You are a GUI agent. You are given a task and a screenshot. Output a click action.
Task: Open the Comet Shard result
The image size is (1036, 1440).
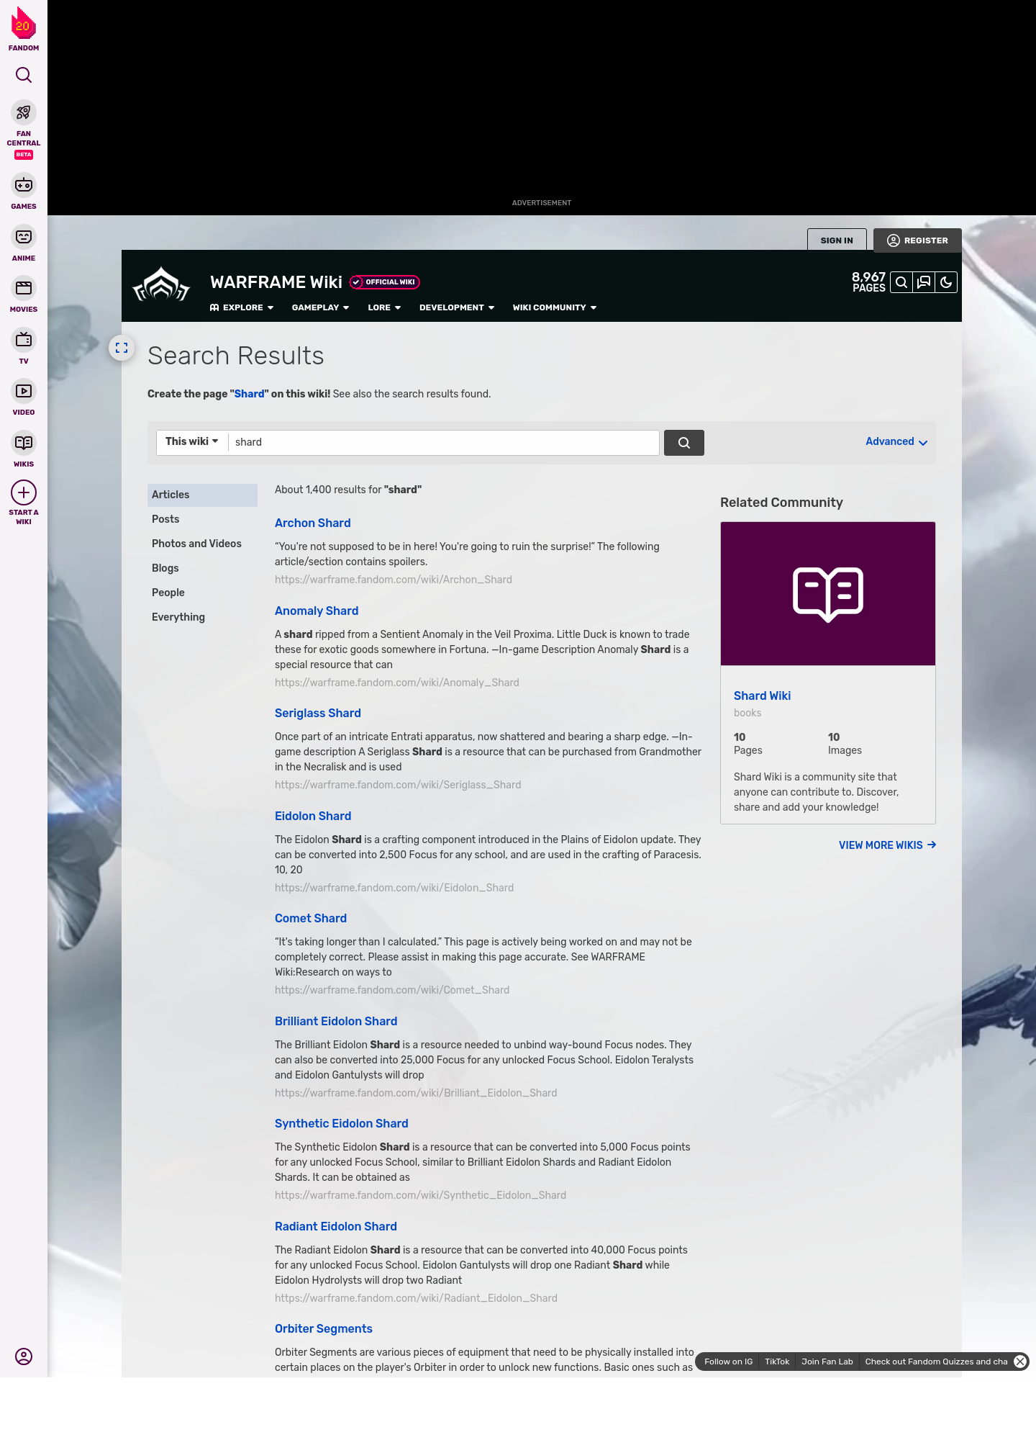[x=310, y=918]
